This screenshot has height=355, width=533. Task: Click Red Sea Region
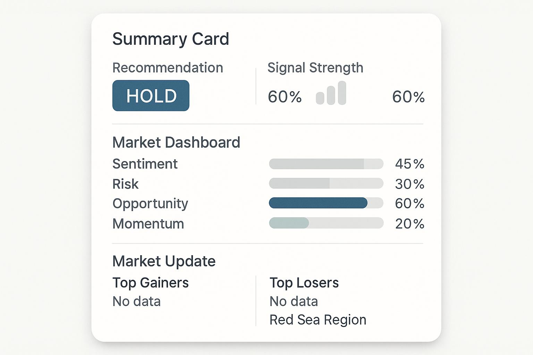[x=318, y=320]
